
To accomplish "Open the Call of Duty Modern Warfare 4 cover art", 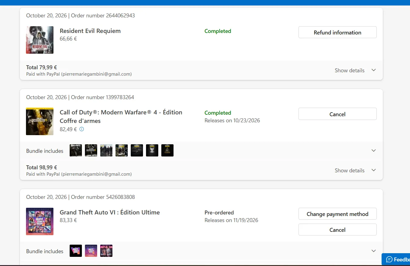I will [40, 121].
